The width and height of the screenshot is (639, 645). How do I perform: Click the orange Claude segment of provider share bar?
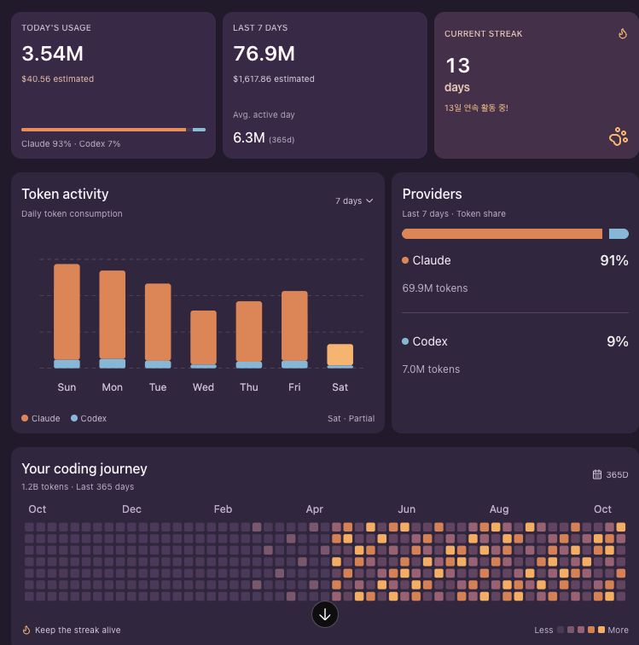pyautogui.click(x=502, y=234)
